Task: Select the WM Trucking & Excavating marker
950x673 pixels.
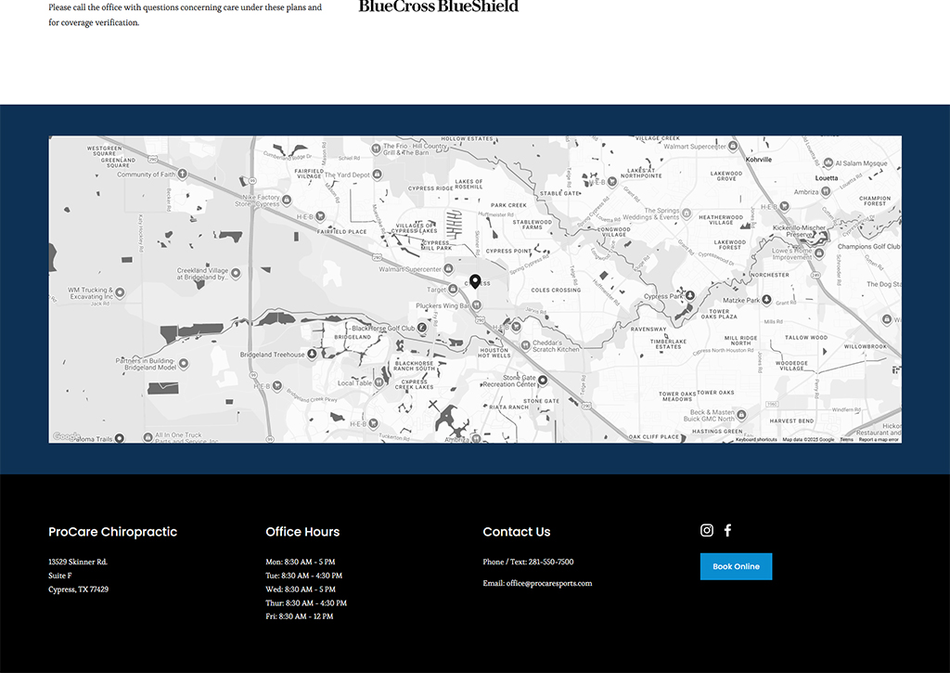Action: [x=120, y=293]
